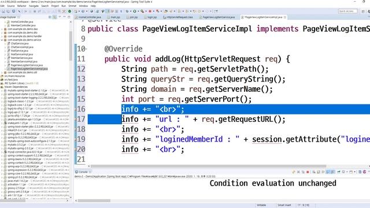This screenshot has width=370, height=208.
Task: Select the JRE System Library node
Action: (x=21, y=83)
